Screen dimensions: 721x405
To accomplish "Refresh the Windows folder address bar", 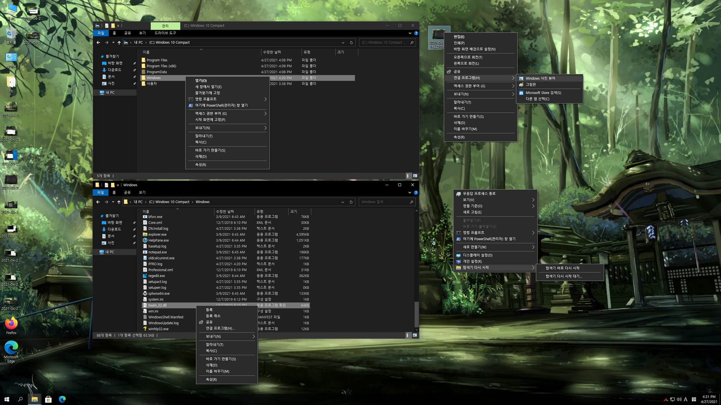I will click(351, 202).
